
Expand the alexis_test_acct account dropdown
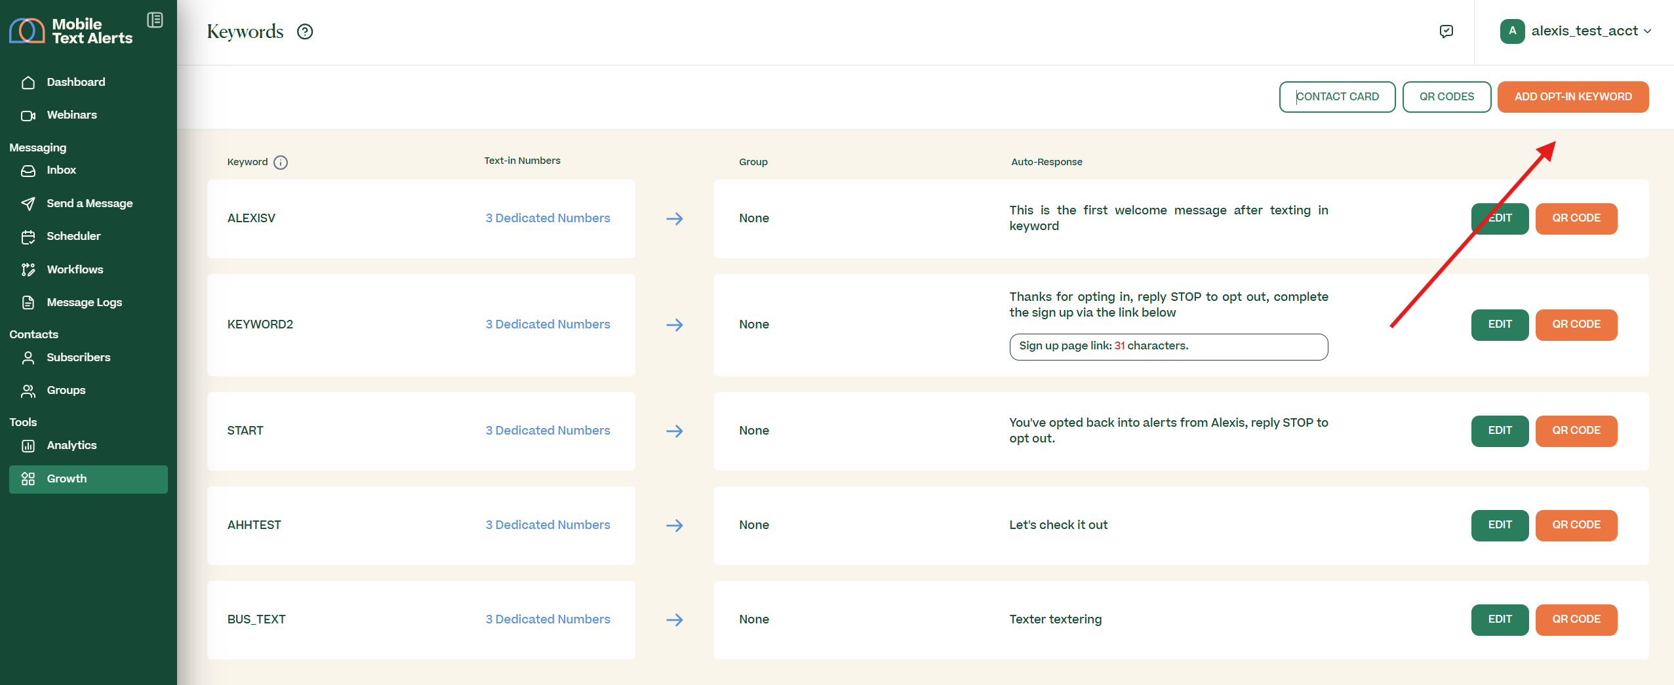1646,31
